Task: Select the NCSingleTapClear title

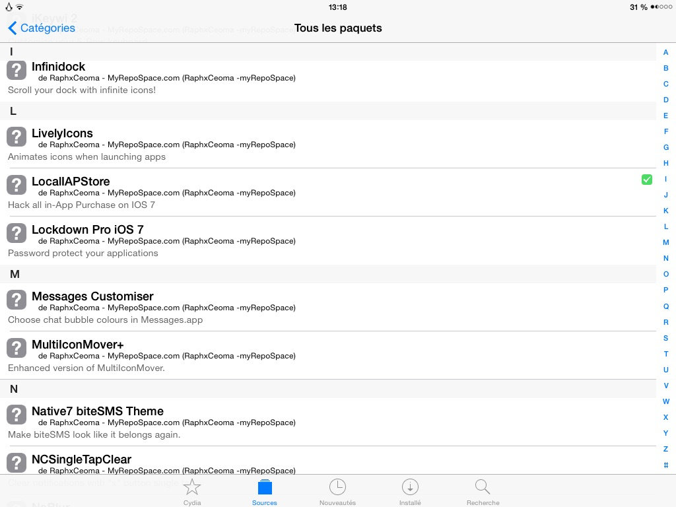Action: pyautogui.click(x=81, y=459)
